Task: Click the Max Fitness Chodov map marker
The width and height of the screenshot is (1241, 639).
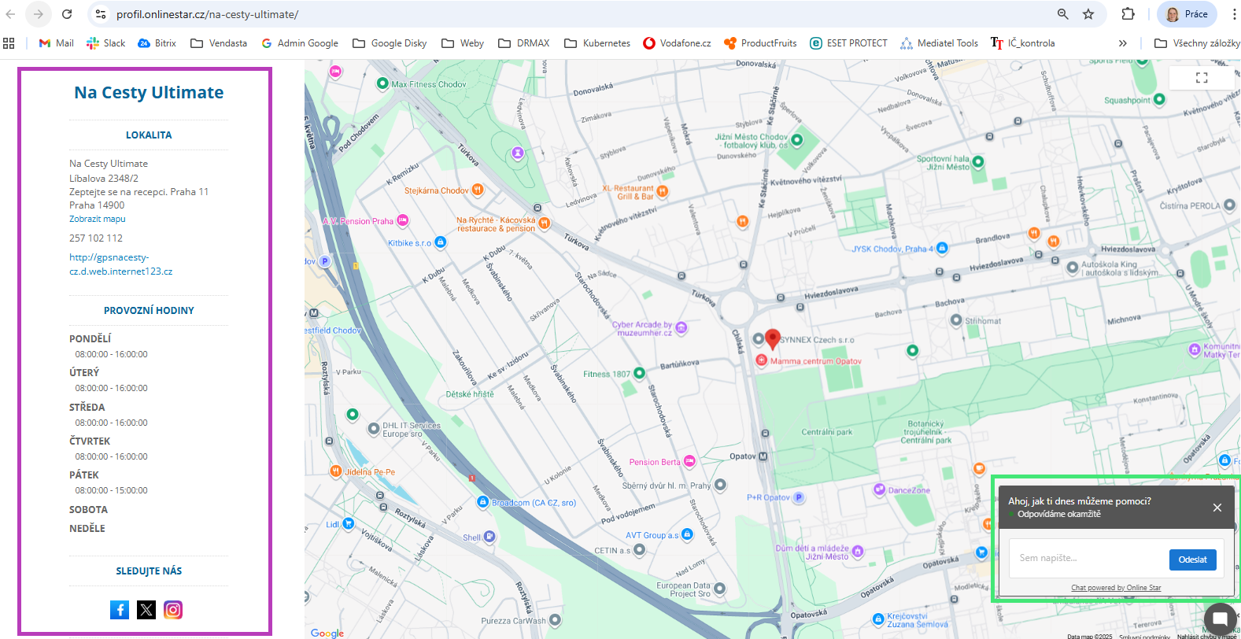Action: [x=382, y=83]
